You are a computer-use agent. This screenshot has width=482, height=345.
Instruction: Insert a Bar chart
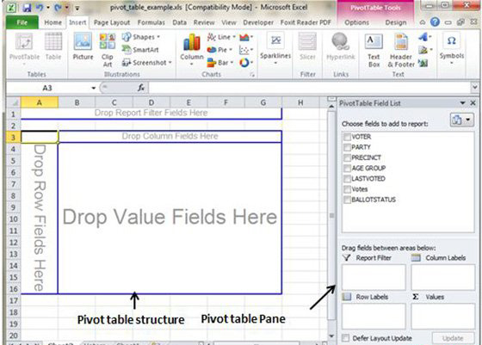(x=220, y=63)
